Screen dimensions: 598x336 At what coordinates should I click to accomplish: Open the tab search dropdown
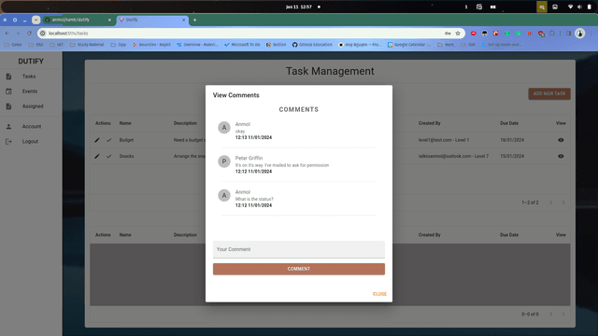(x=36, y=20)
